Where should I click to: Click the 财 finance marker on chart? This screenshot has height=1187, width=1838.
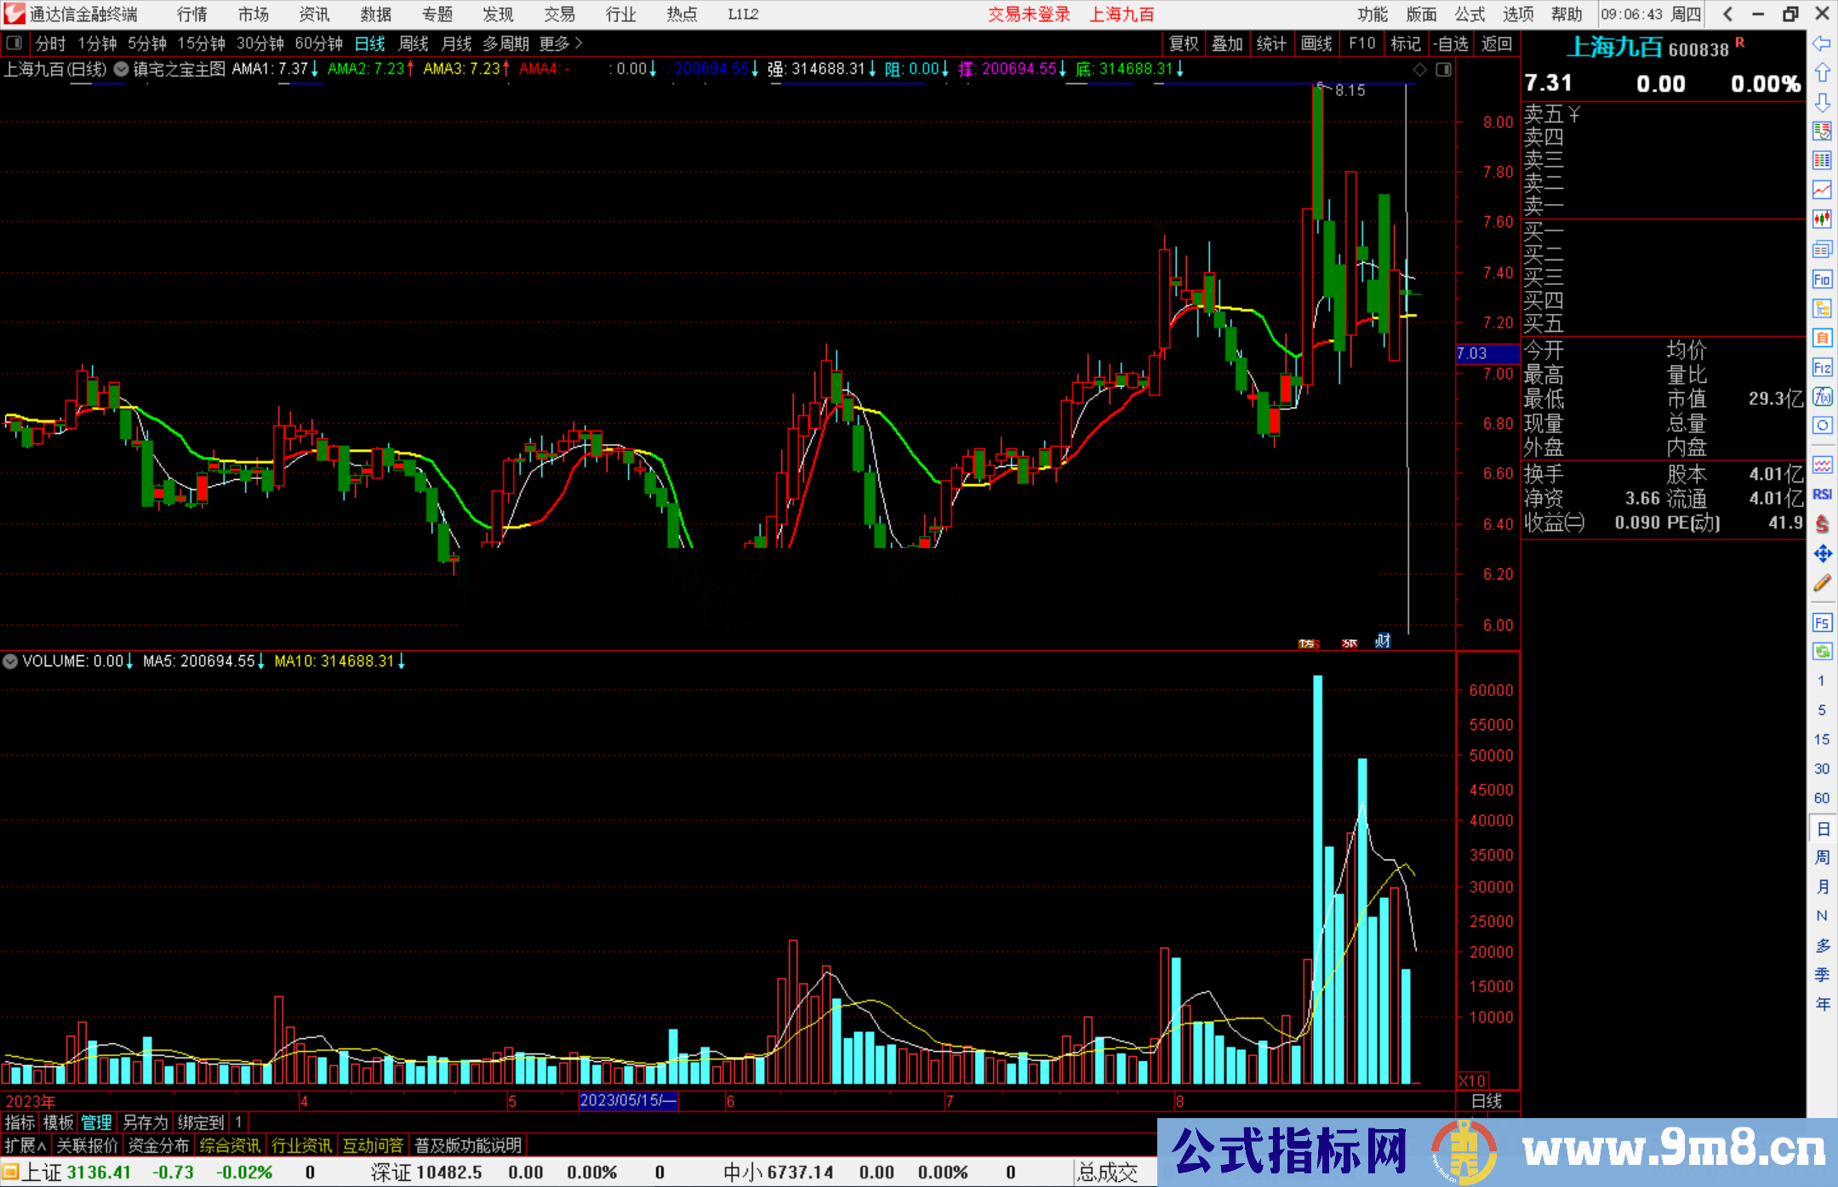pos(1383,642)
